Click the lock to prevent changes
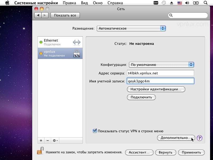This screenshot has width=213, height=160. tap(40, 151)
